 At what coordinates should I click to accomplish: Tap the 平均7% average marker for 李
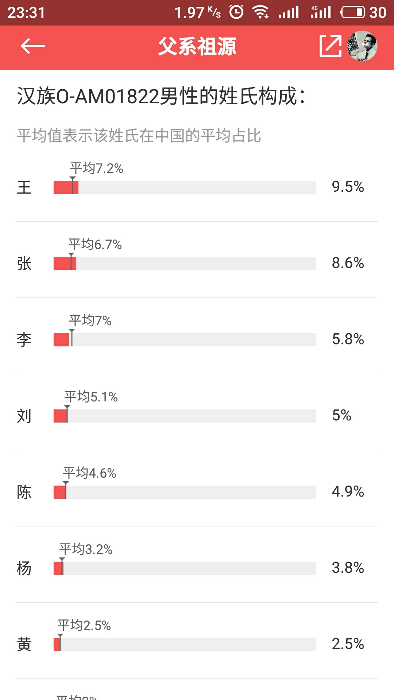(90, 320)
